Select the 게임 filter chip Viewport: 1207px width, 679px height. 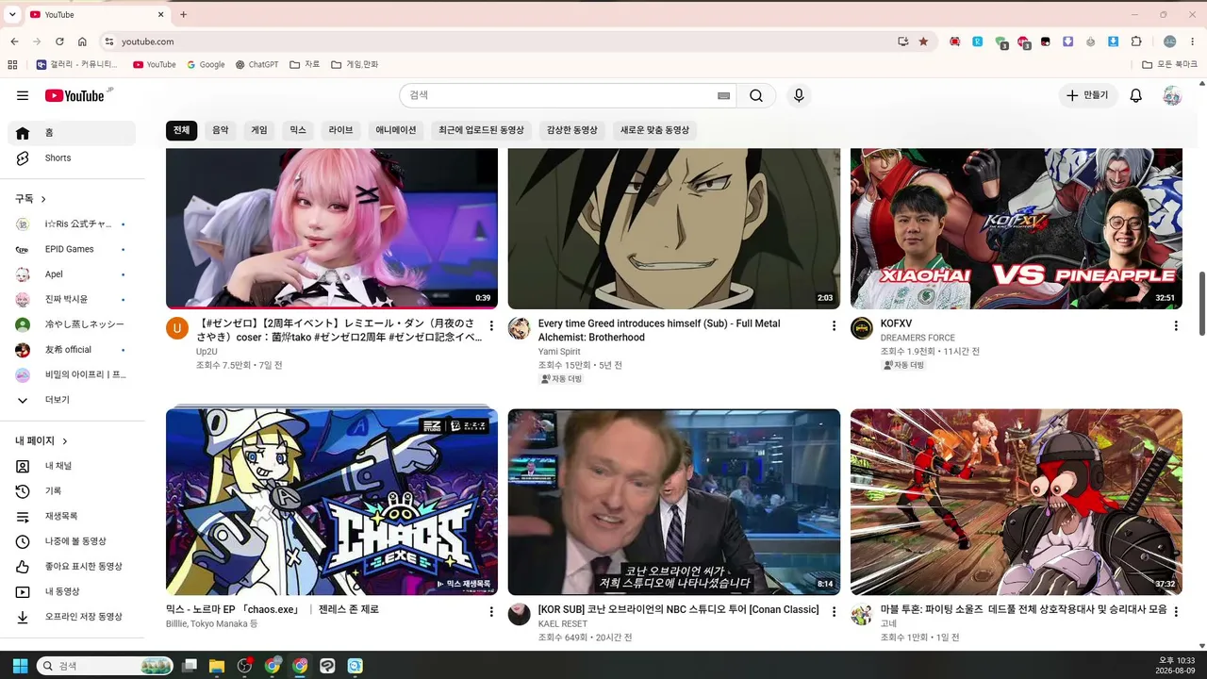click(x=259, y=130)
